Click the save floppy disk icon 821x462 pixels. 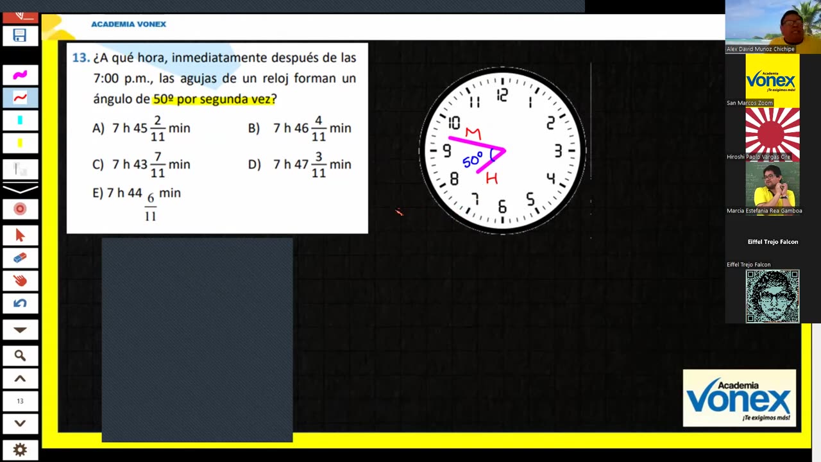click(20, 36)
